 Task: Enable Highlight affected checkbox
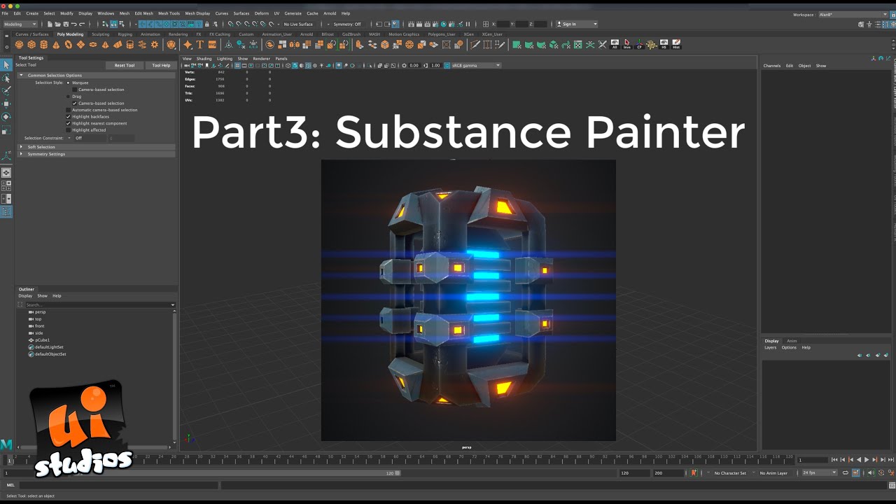tap(68, 129)
